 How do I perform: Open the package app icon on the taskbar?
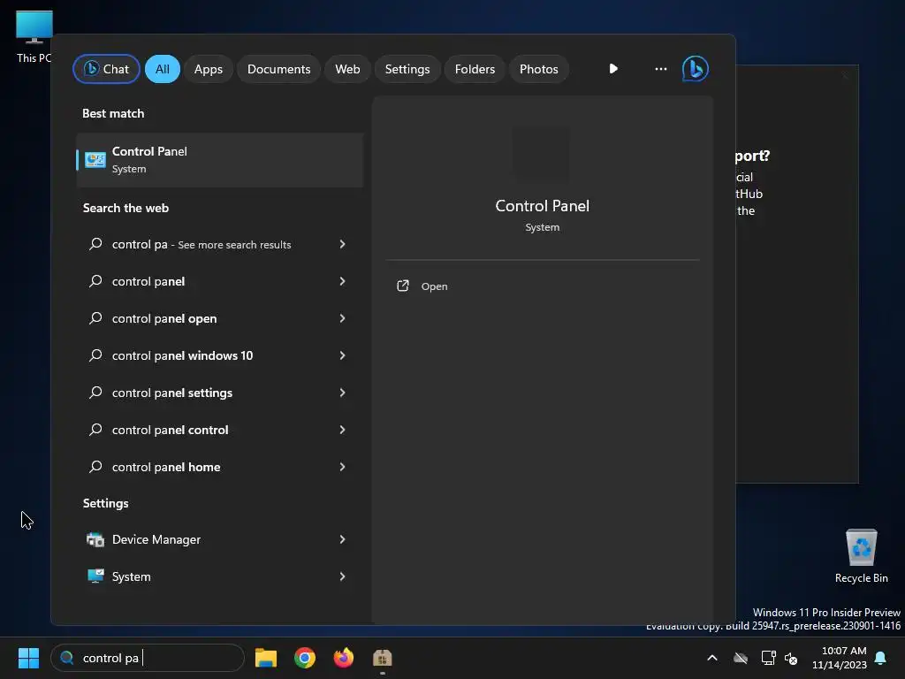coord(382,658)
